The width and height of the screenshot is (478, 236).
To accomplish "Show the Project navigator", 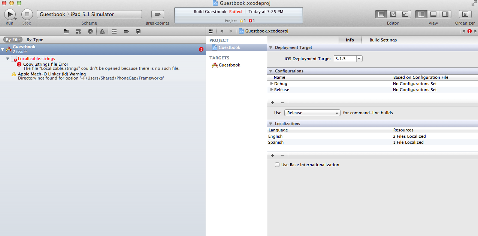I will [66, 31].
